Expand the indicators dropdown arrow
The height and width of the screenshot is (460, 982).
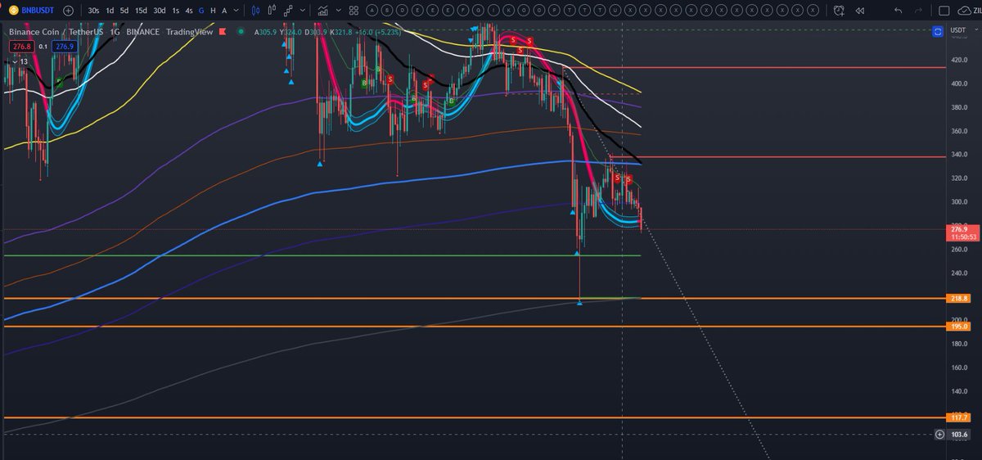tap(337, 11)
